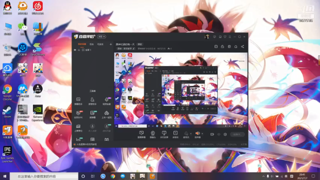Switch to the first orange scene tab
This screenshot has width=320, height=180.
[82, 44]
